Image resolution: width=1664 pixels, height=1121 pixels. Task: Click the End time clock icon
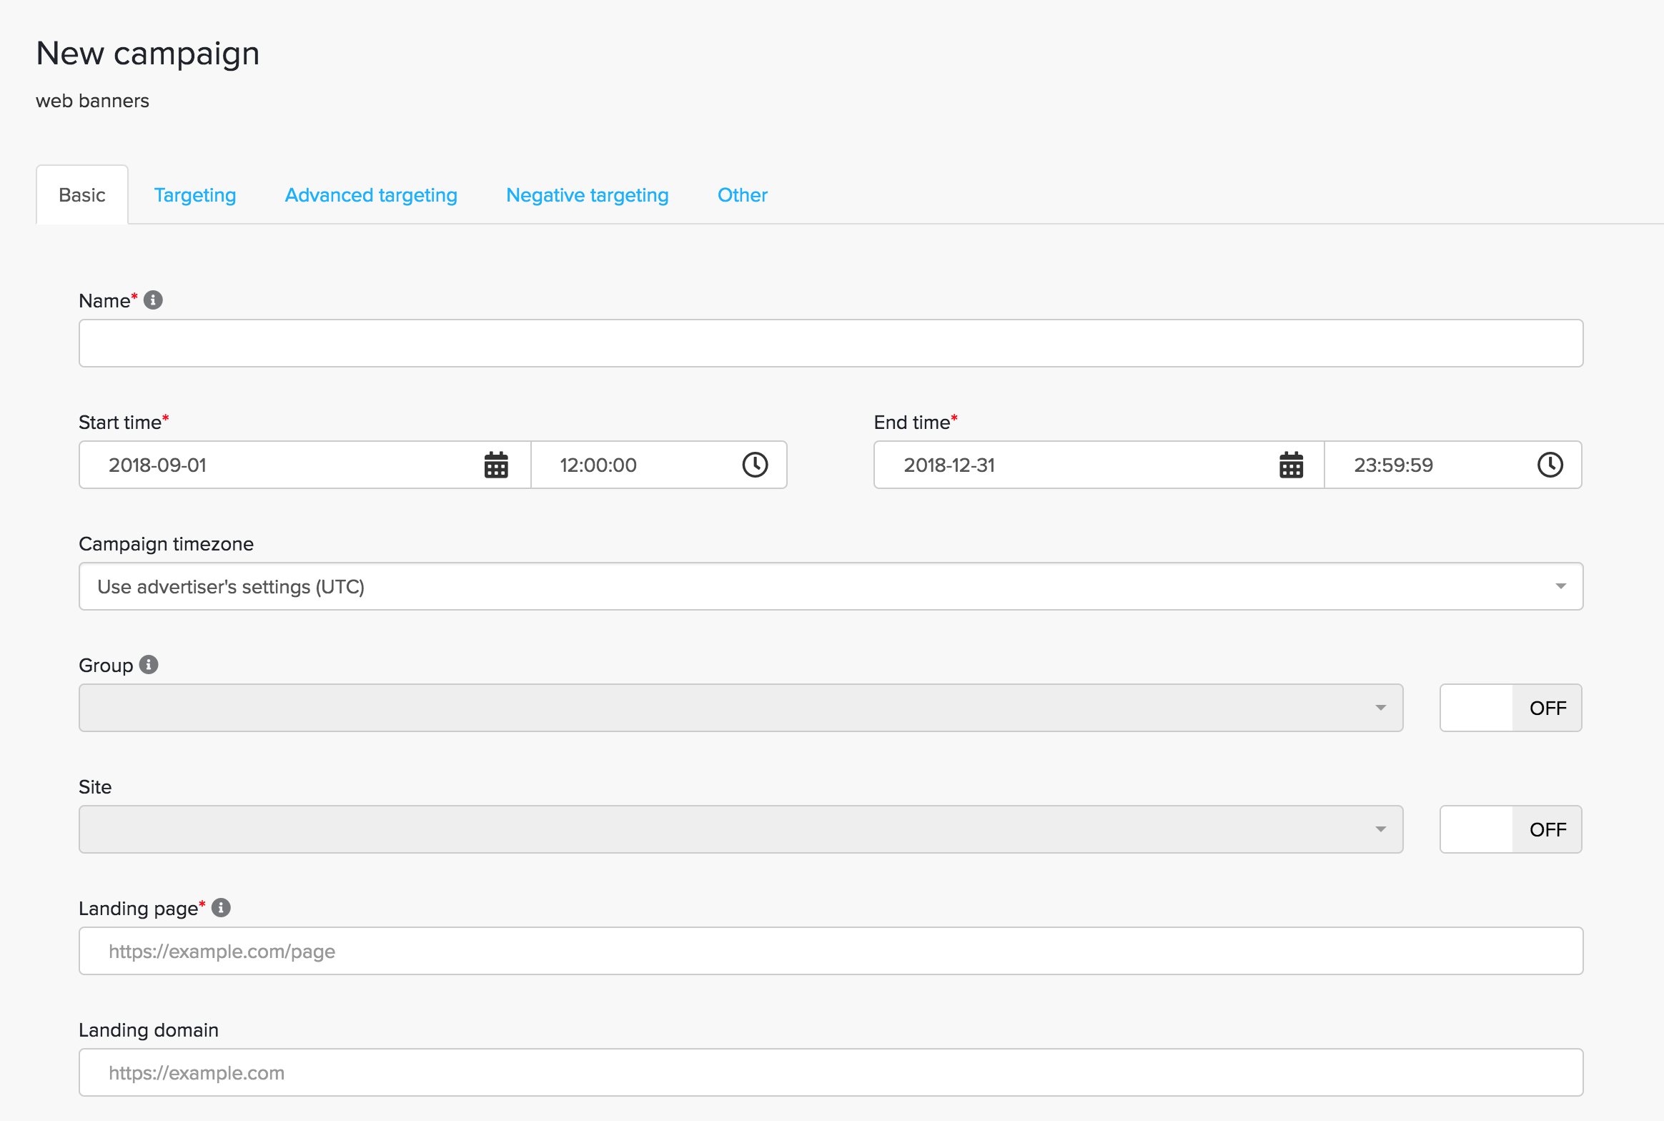pos(1550,465)
